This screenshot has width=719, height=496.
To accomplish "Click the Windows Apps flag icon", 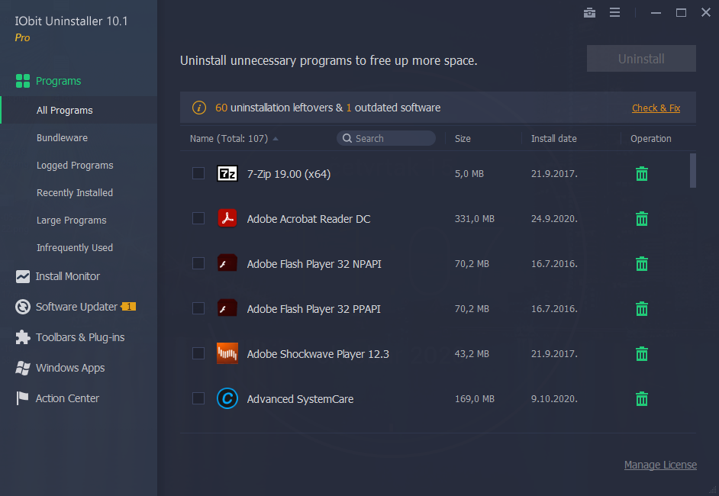I will (x=22, y=368).
